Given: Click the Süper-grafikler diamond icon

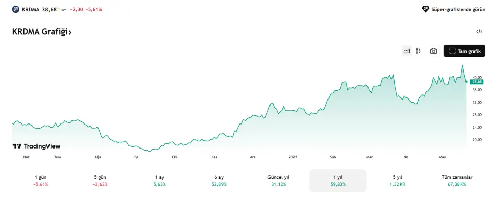Looking at the screenshot, I should pos(425,9).
